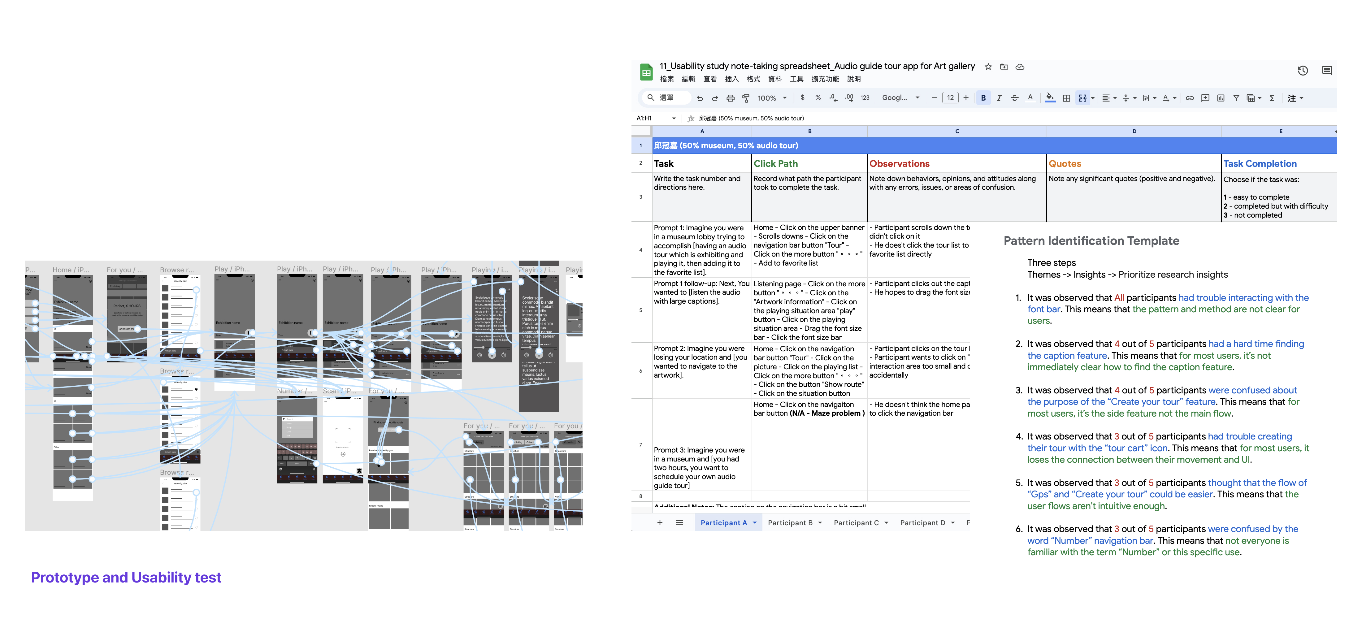Click the print icon in toolbar

(730, 98)
